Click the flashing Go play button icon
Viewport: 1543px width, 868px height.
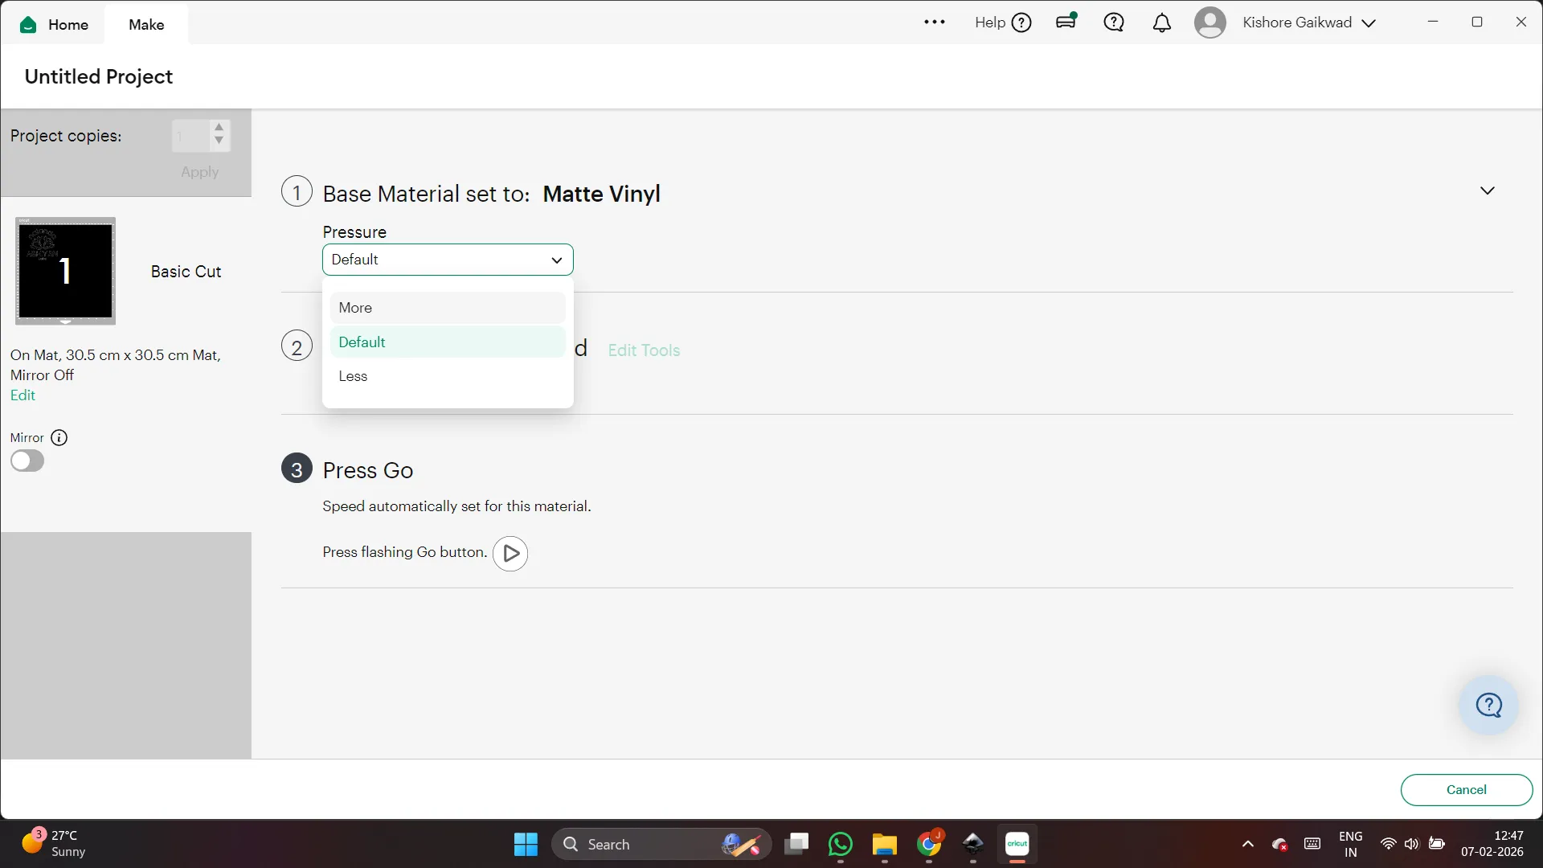point(510,553)
